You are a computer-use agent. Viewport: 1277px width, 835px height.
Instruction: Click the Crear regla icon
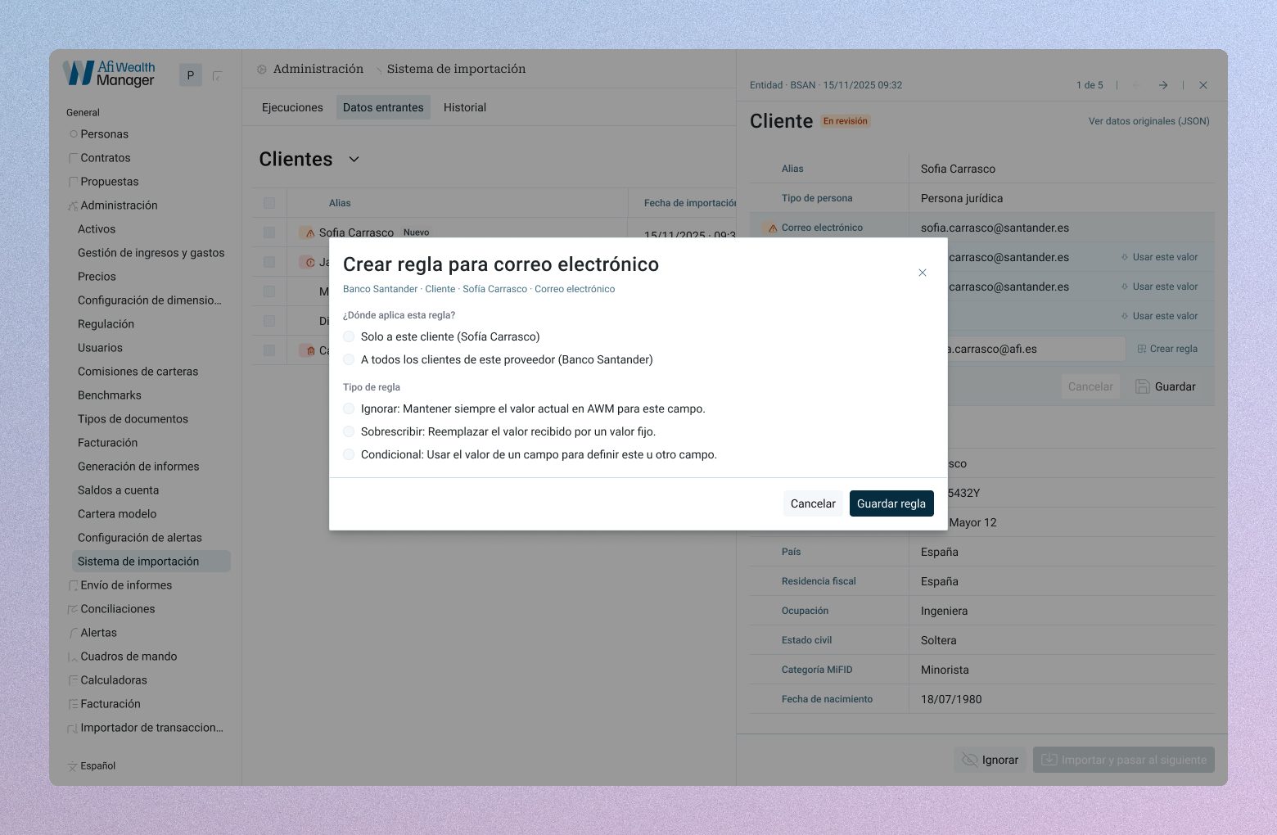click(x=1142, y=349)
